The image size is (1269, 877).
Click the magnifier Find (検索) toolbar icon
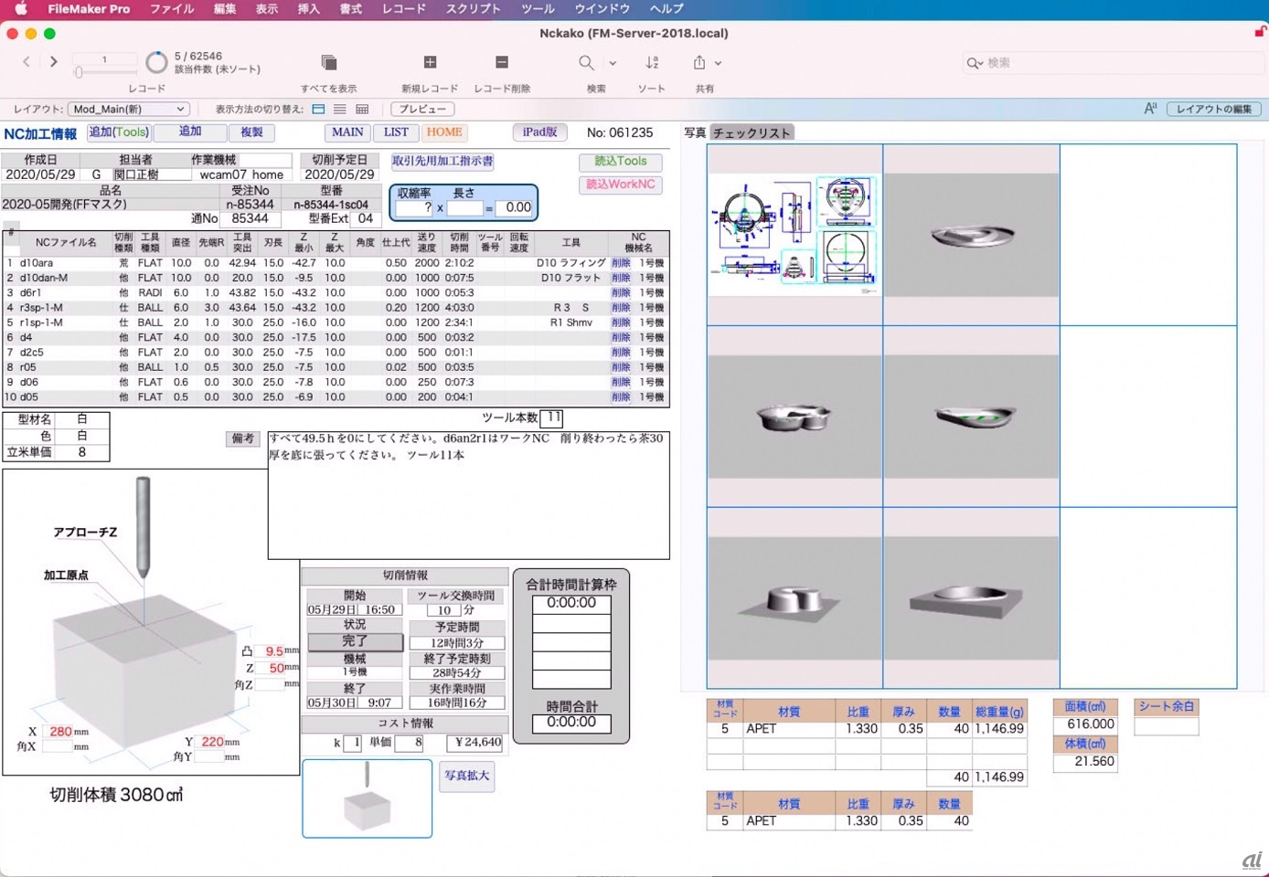coord(586,63)
